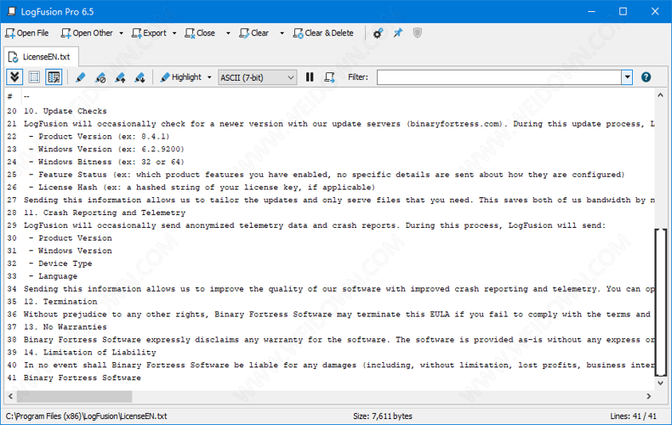Click 'Size: 7,611 bytes' status text
The width and height of the screenshot is (672, 425).
click(x=383, y=416)
